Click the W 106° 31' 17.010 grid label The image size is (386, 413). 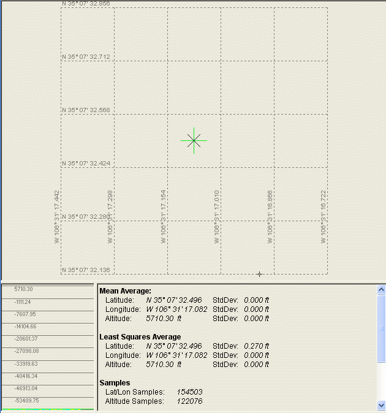pyautogui.click(x=217, y=216)
